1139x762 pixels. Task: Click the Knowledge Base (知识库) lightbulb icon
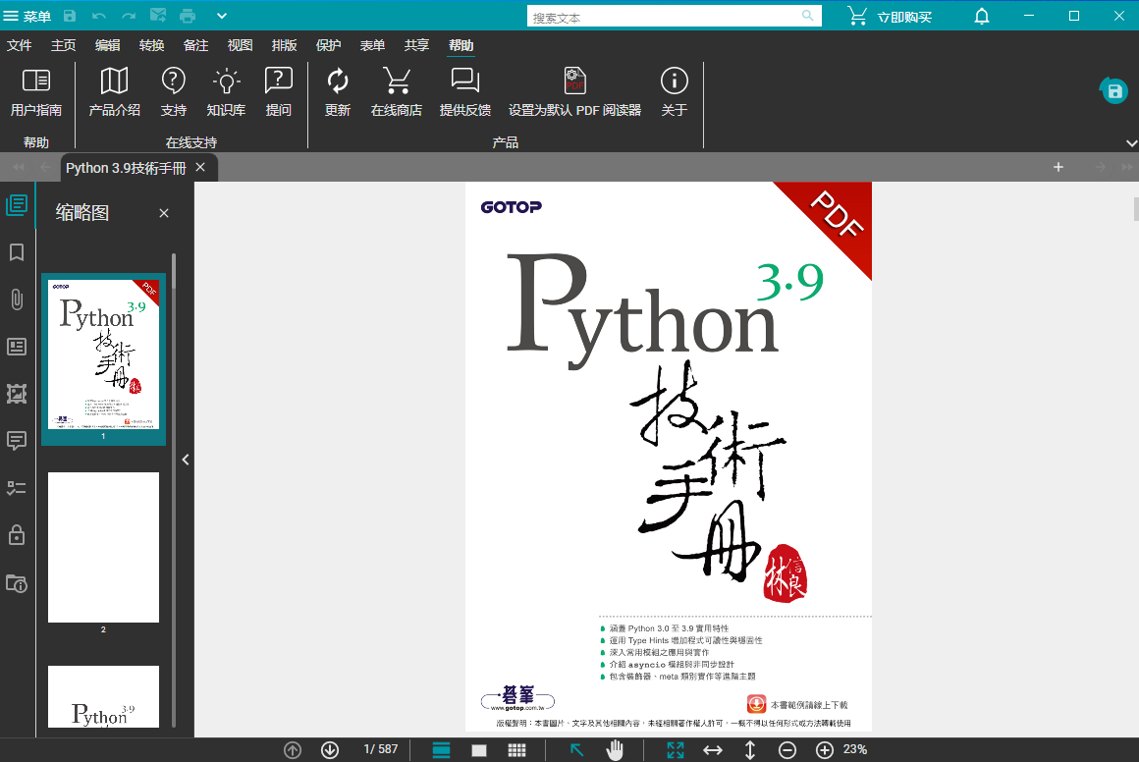226,82
